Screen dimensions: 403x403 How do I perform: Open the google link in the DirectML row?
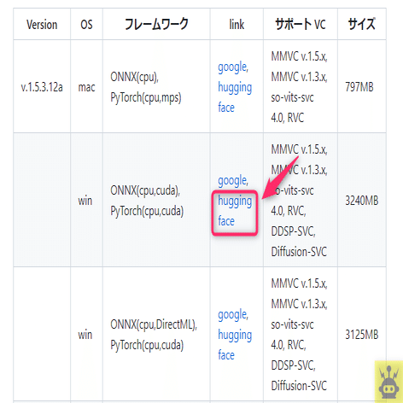click(232, 315)
